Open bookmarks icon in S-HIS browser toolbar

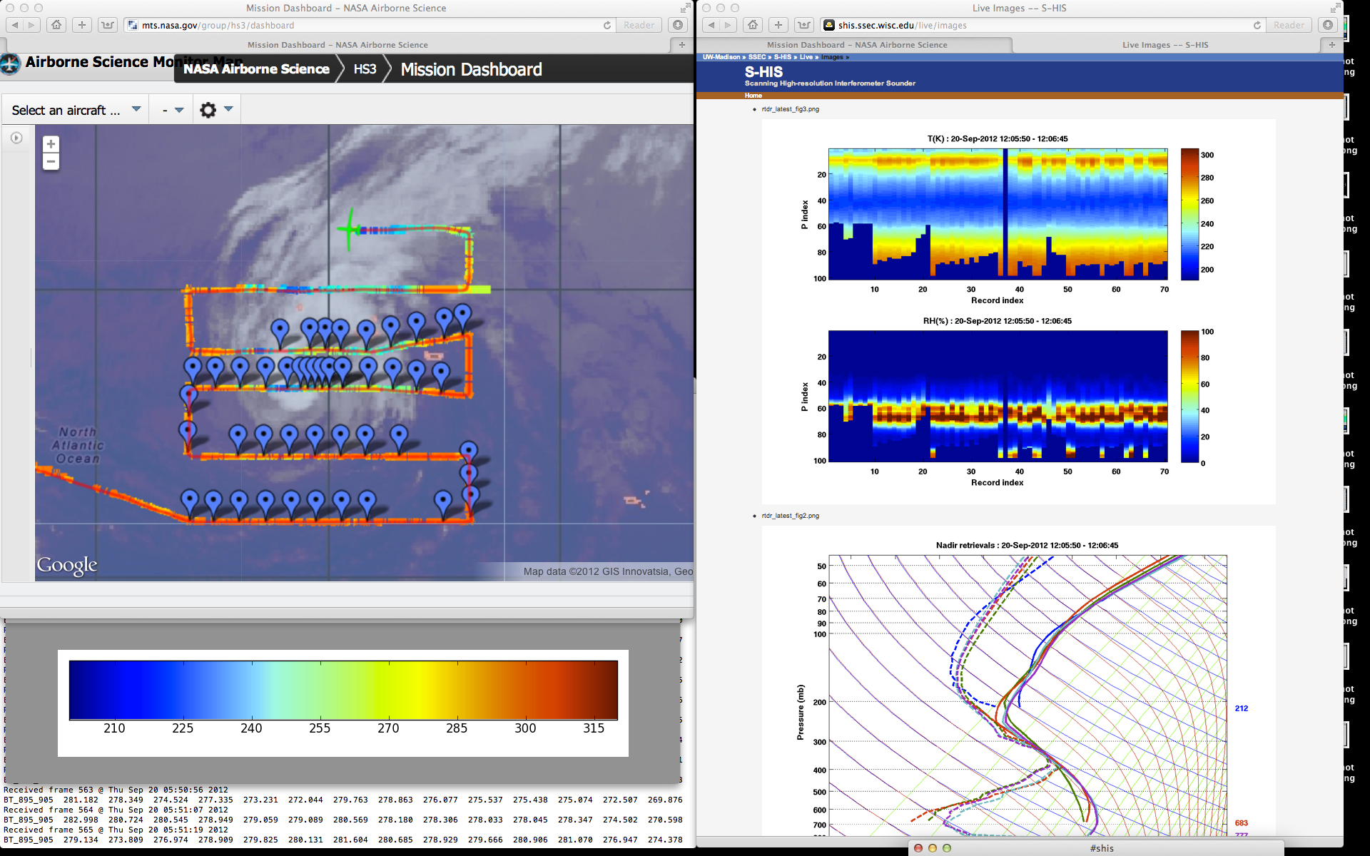[804, 25]
